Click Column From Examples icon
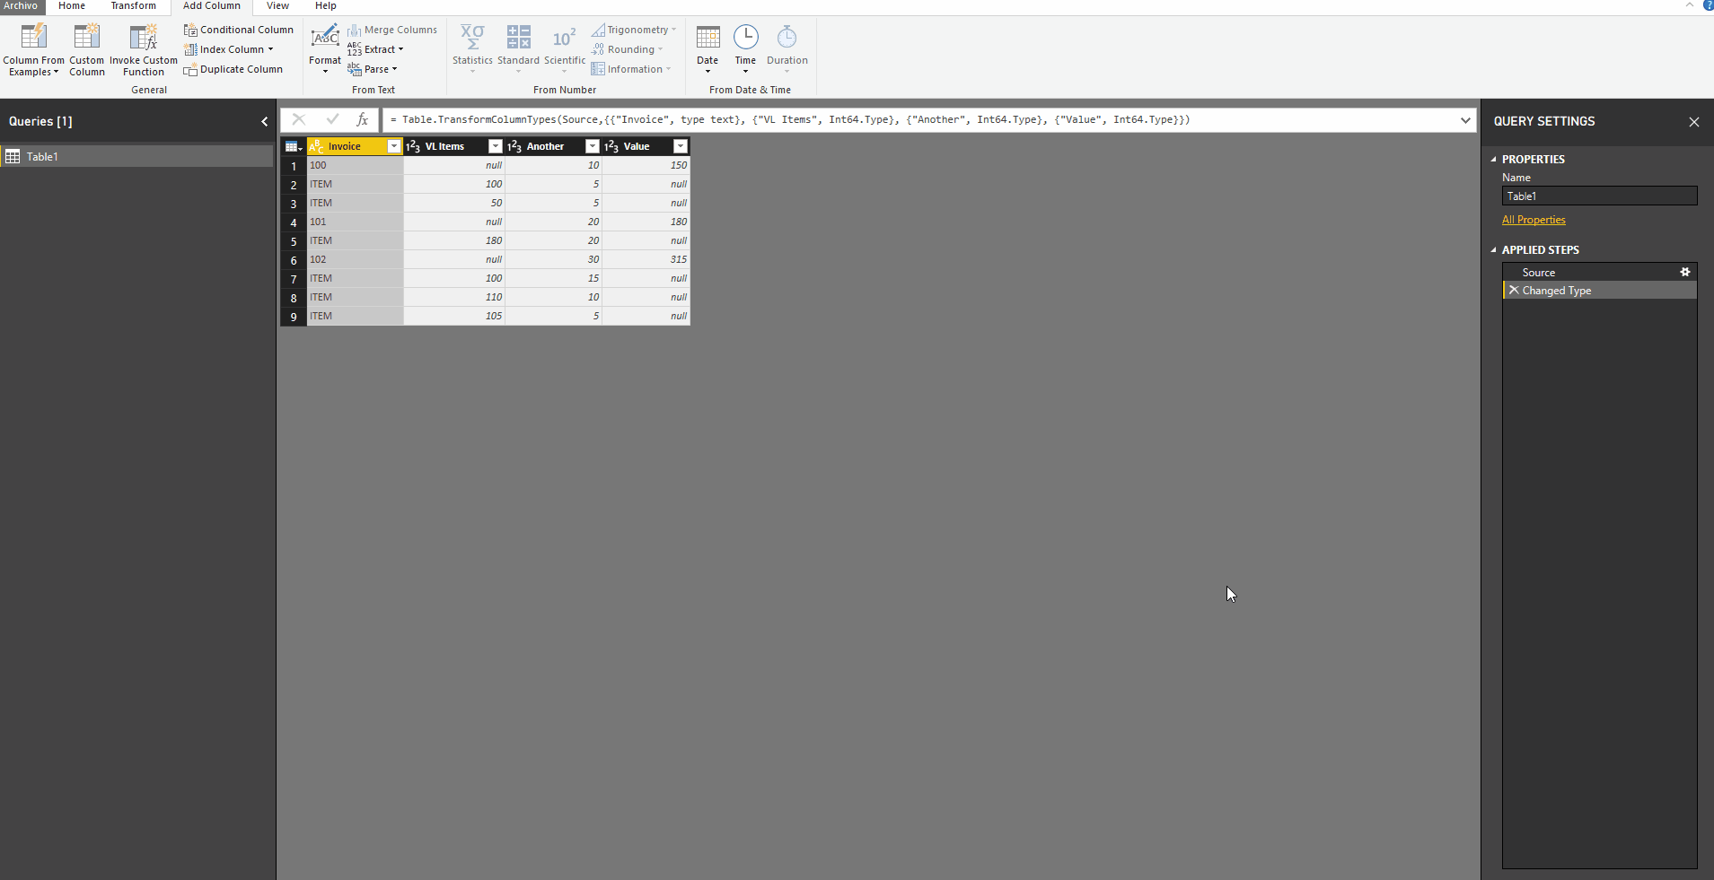Image resolution: width=1714 pixels, height=880 pixels. coord(33,38)
